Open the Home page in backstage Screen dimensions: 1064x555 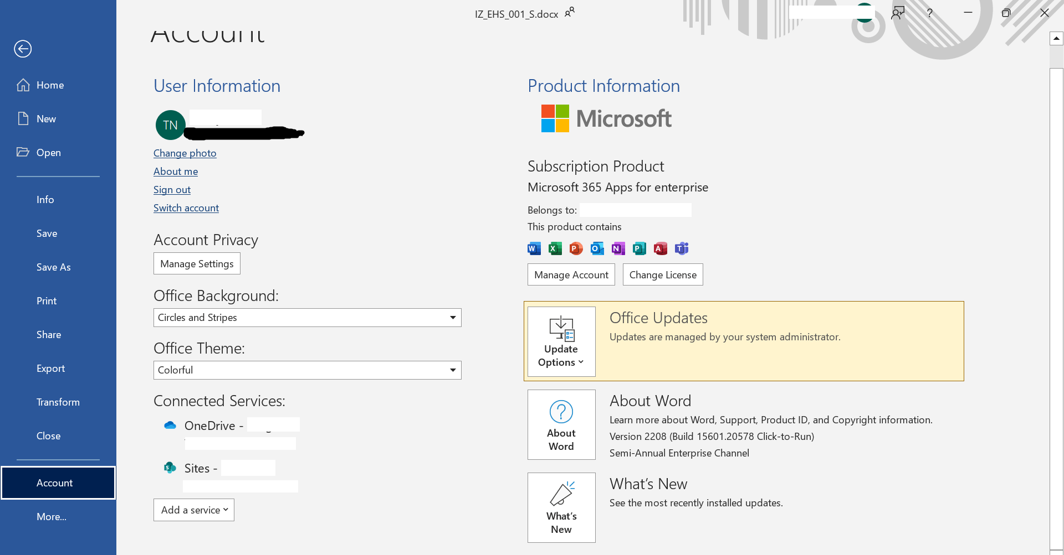coord(58,85)
